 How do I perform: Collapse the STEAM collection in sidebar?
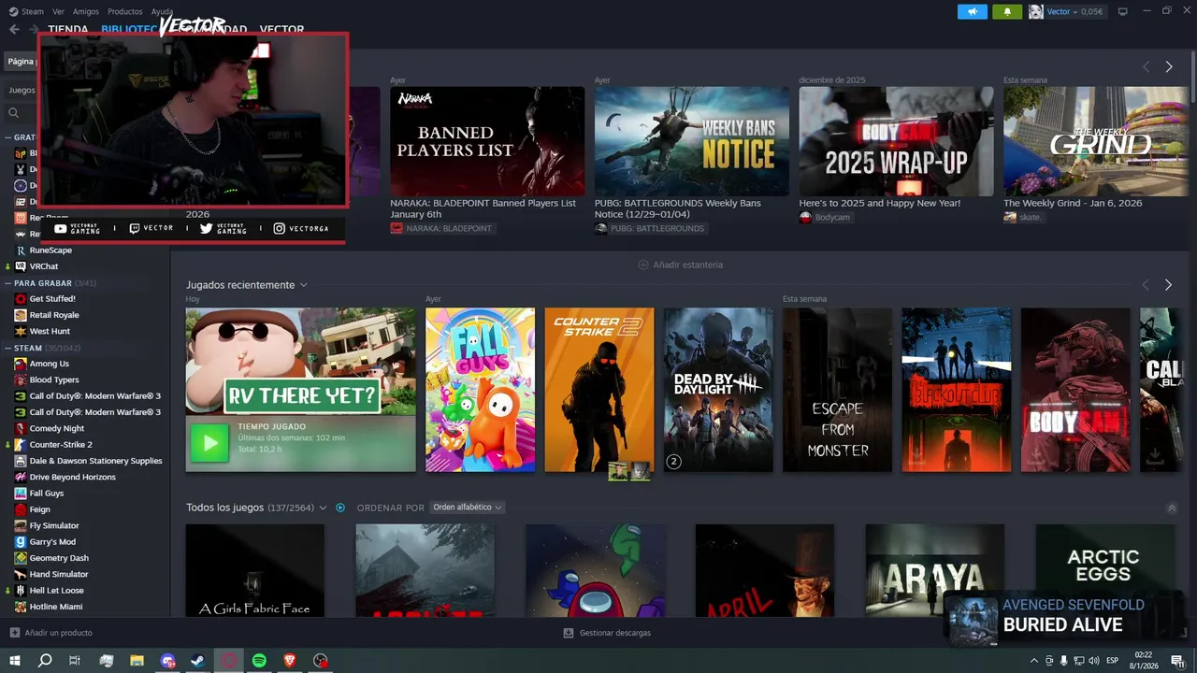7,348
